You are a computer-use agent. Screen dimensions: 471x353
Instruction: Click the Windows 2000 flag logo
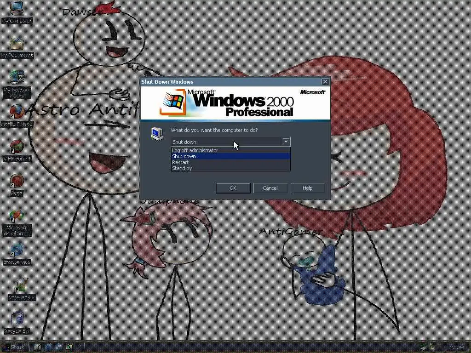coord(173,102)
